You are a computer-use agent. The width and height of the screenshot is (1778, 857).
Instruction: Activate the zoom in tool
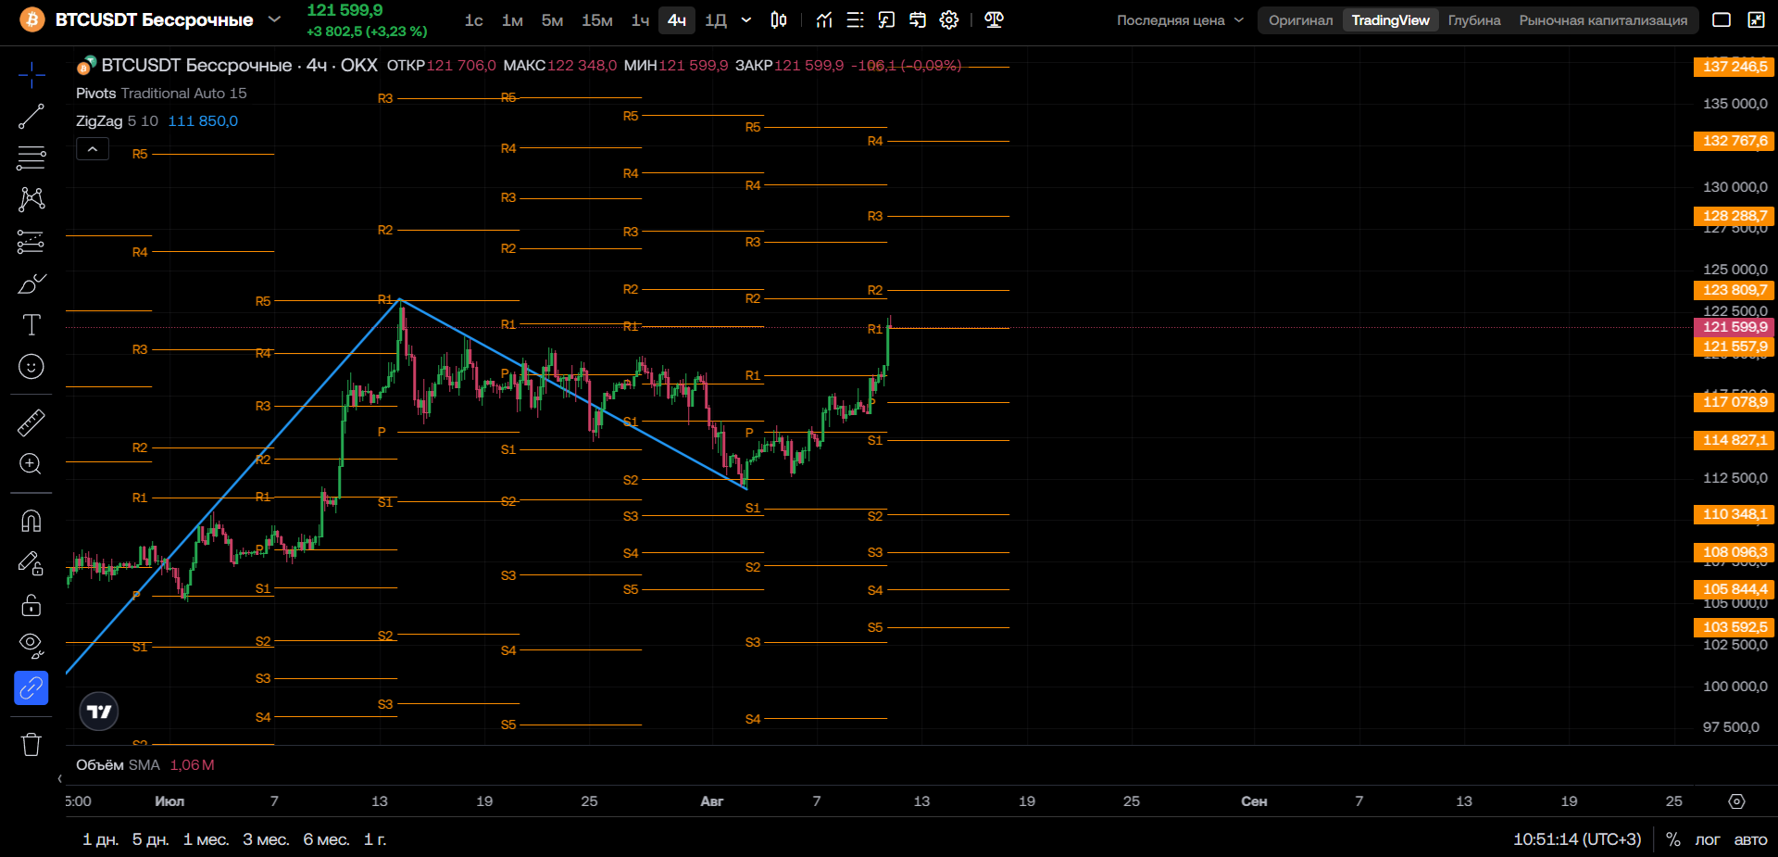point(31,464)
